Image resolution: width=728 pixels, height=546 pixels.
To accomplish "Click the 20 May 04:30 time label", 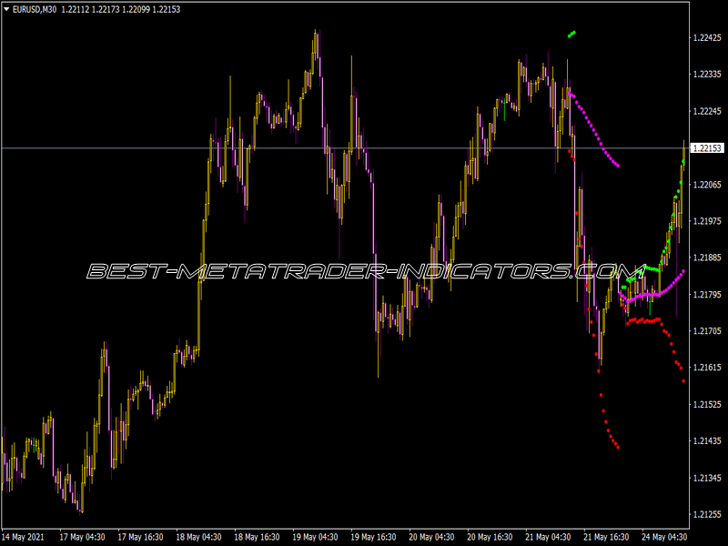I will (x=431, y=537).
